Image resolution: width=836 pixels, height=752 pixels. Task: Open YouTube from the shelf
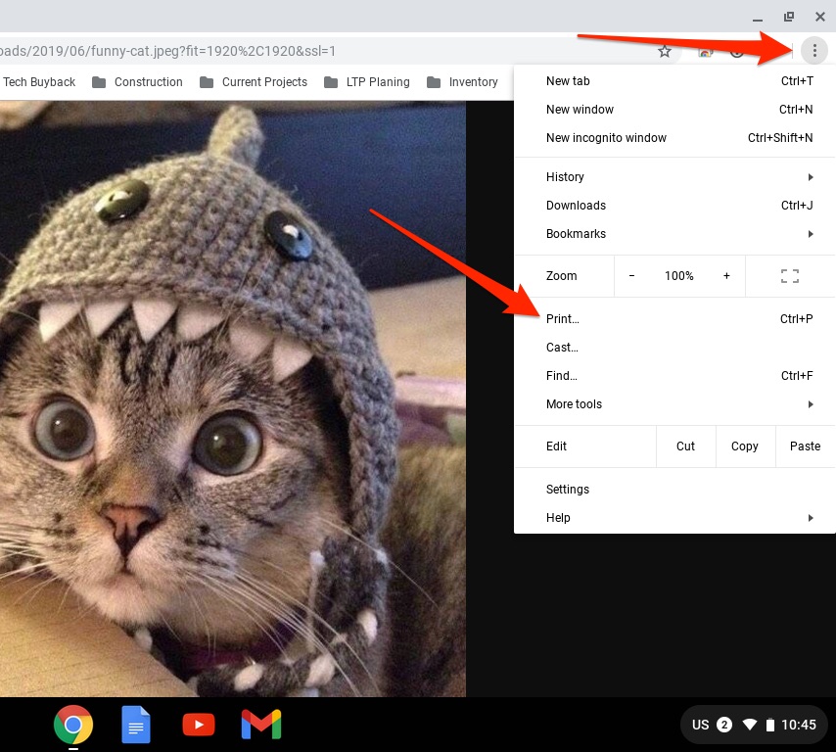[199, 725]
